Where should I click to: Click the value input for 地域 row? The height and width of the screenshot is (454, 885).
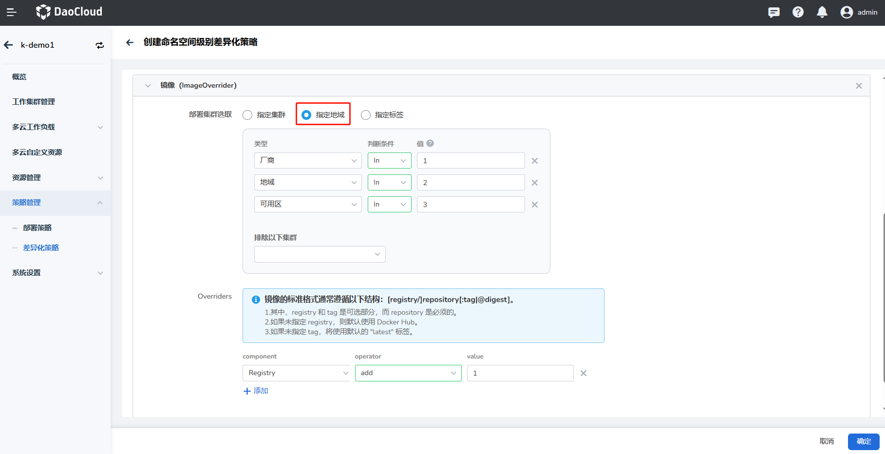click(x=471, y=183)
